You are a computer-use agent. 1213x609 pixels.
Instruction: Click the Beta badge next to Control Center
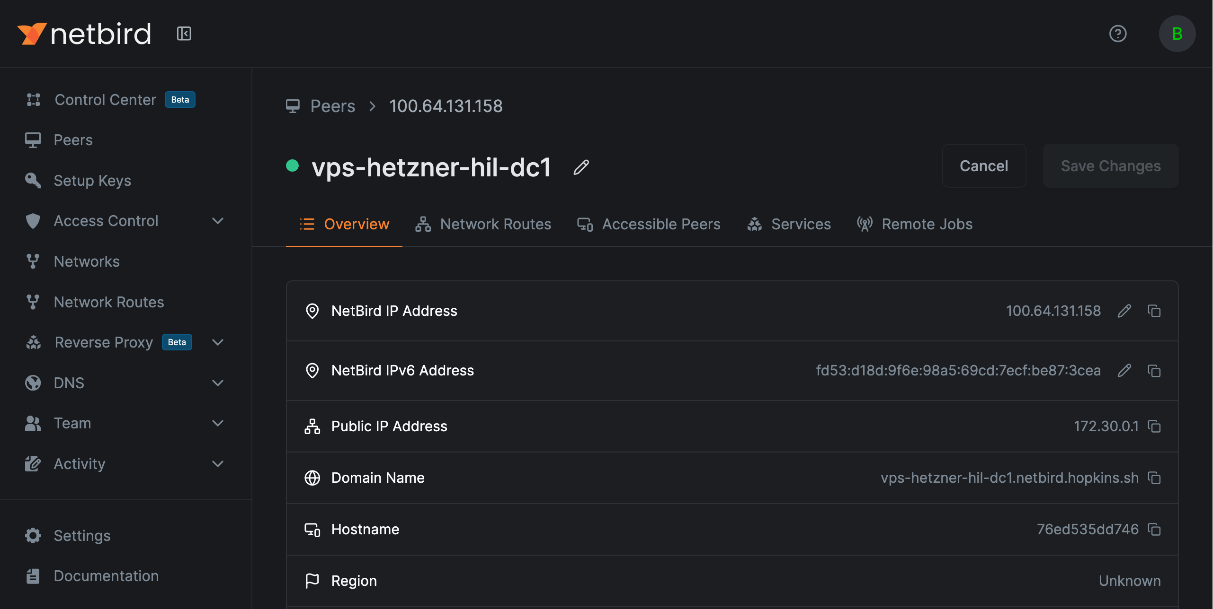click(x=180, y=99)
